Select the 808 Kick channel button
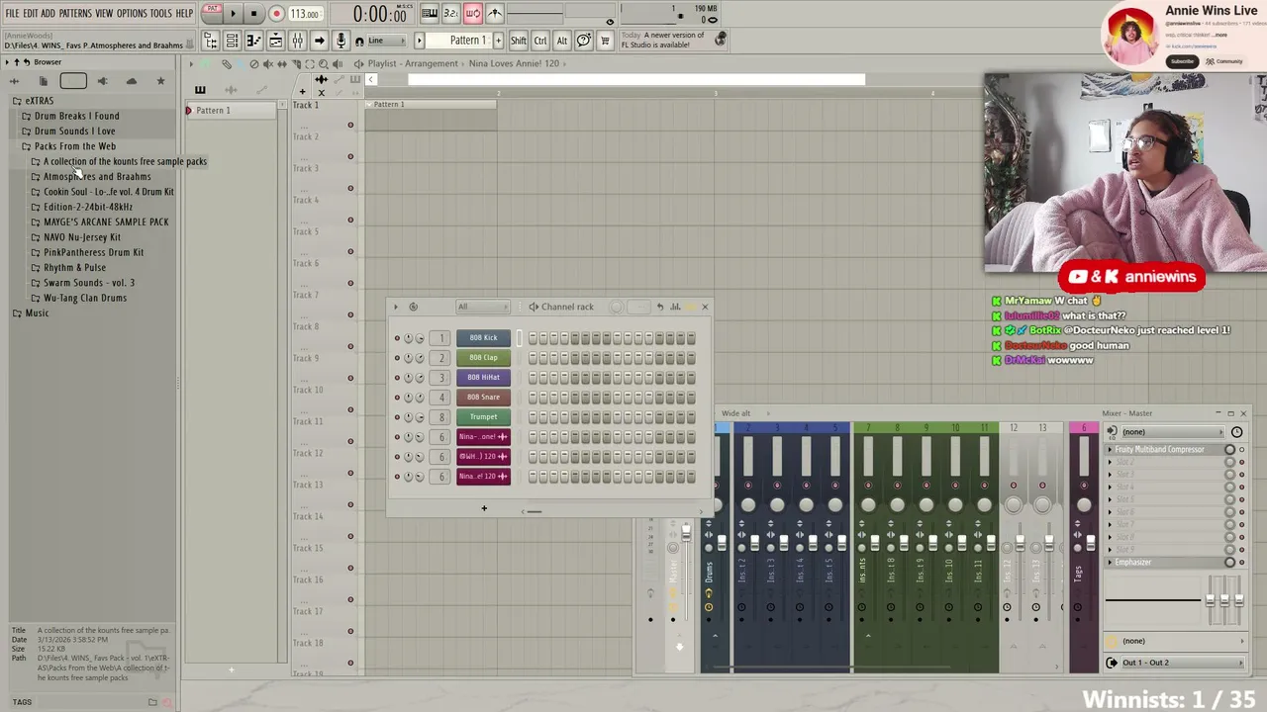Screen dimensions: 1267x712 coord(483,338)
